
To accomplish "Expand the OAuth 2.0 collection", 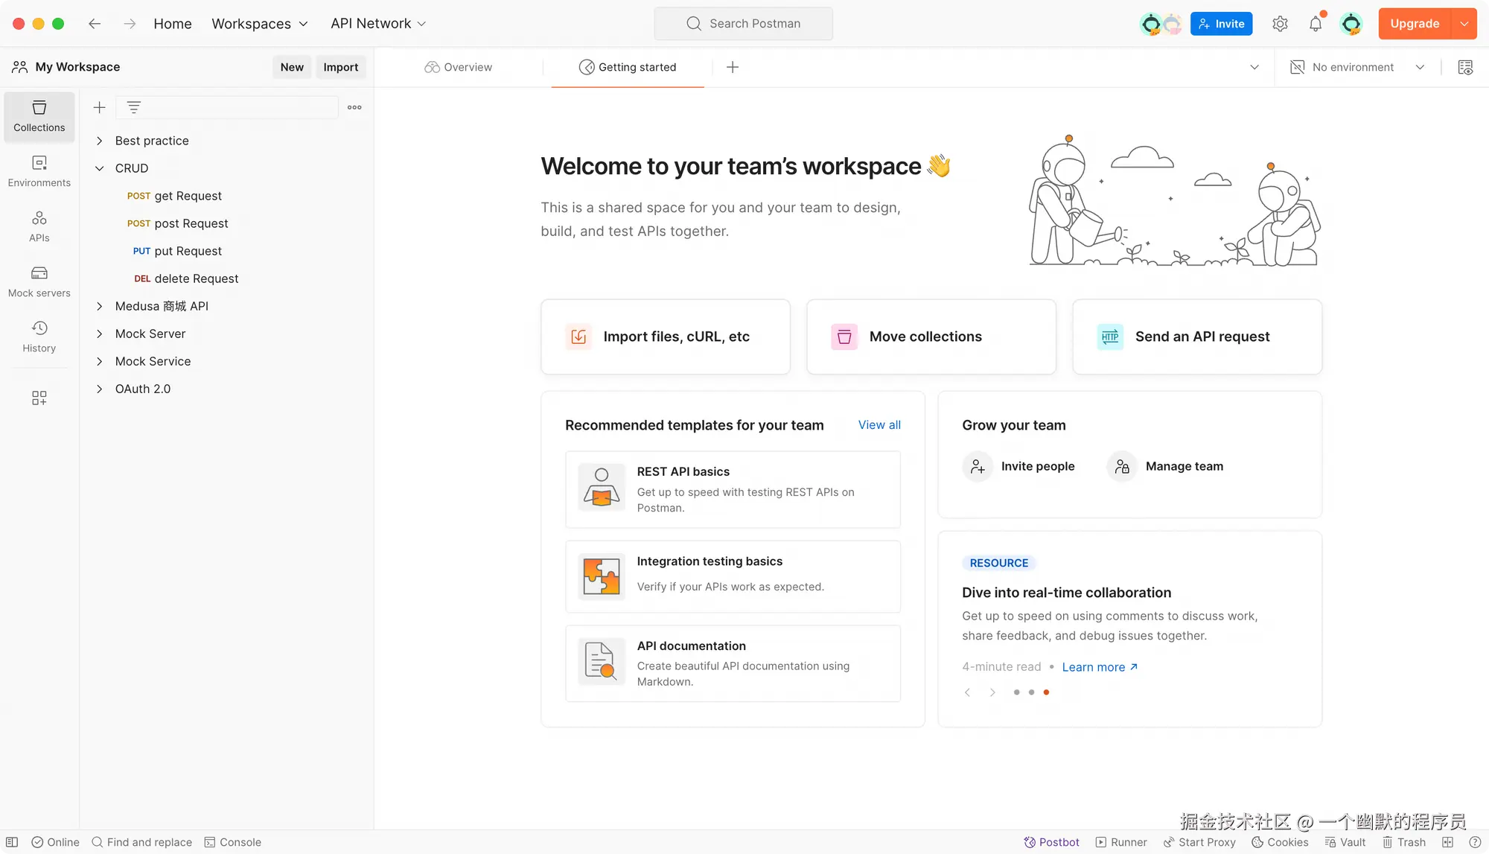I will click(x=99, y=389).
